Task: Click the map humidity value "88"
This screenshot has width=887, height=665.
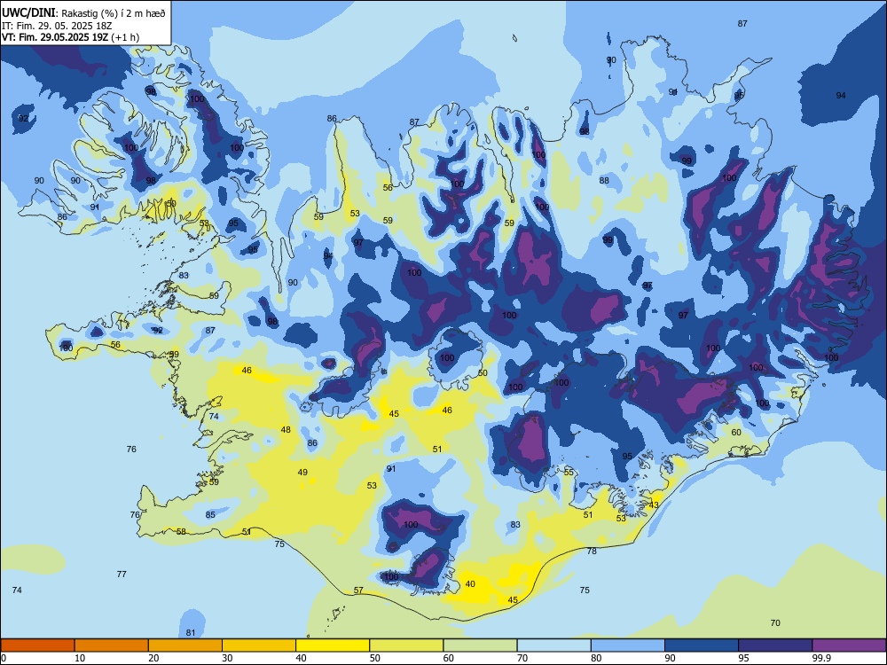Action: [604, 180]
